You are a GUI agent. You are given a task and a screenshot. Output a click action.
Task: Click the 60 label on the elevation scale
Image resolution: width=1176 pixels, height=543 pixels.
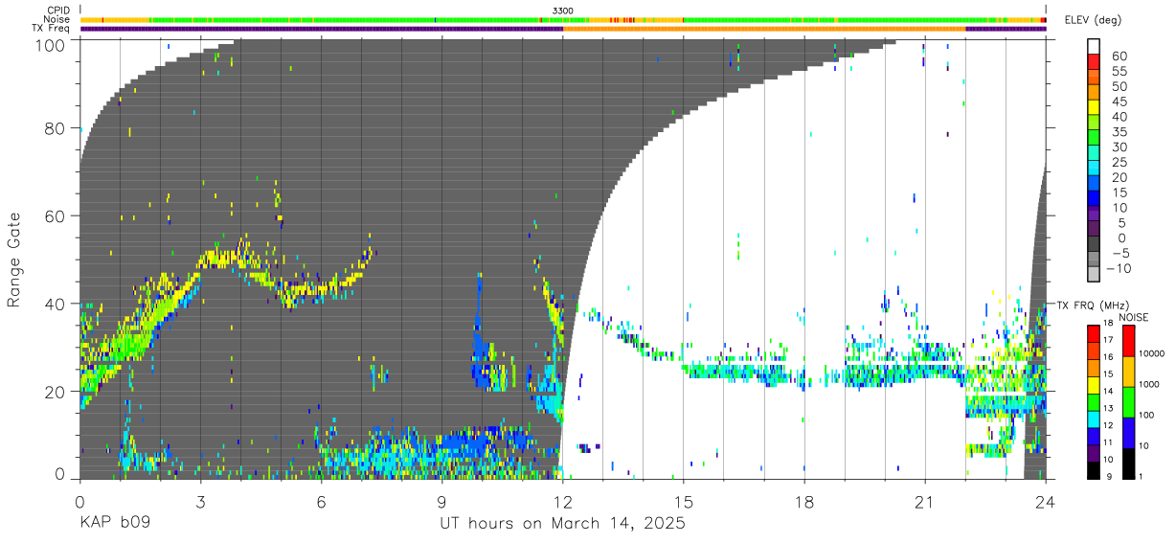pos(1119,56)
